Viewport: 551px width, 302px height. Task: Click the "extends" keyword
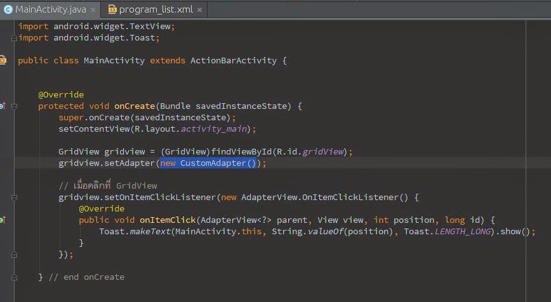coord(168,61)
